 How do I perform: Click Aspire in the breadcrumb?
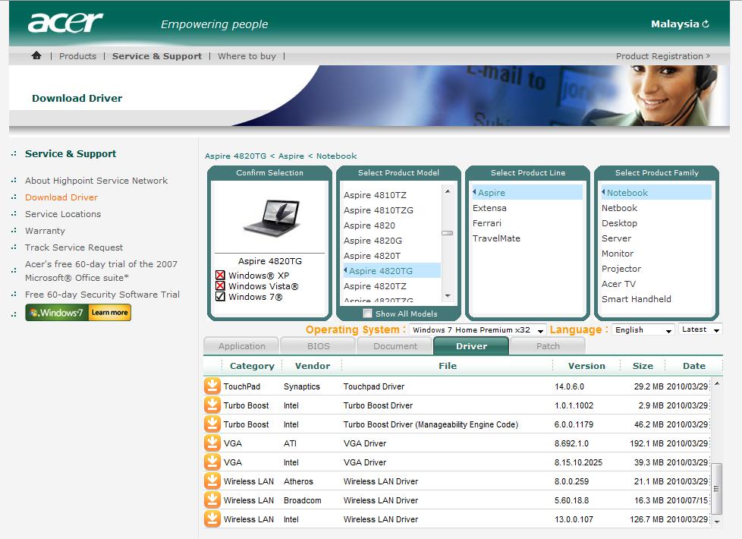(291, 156)
